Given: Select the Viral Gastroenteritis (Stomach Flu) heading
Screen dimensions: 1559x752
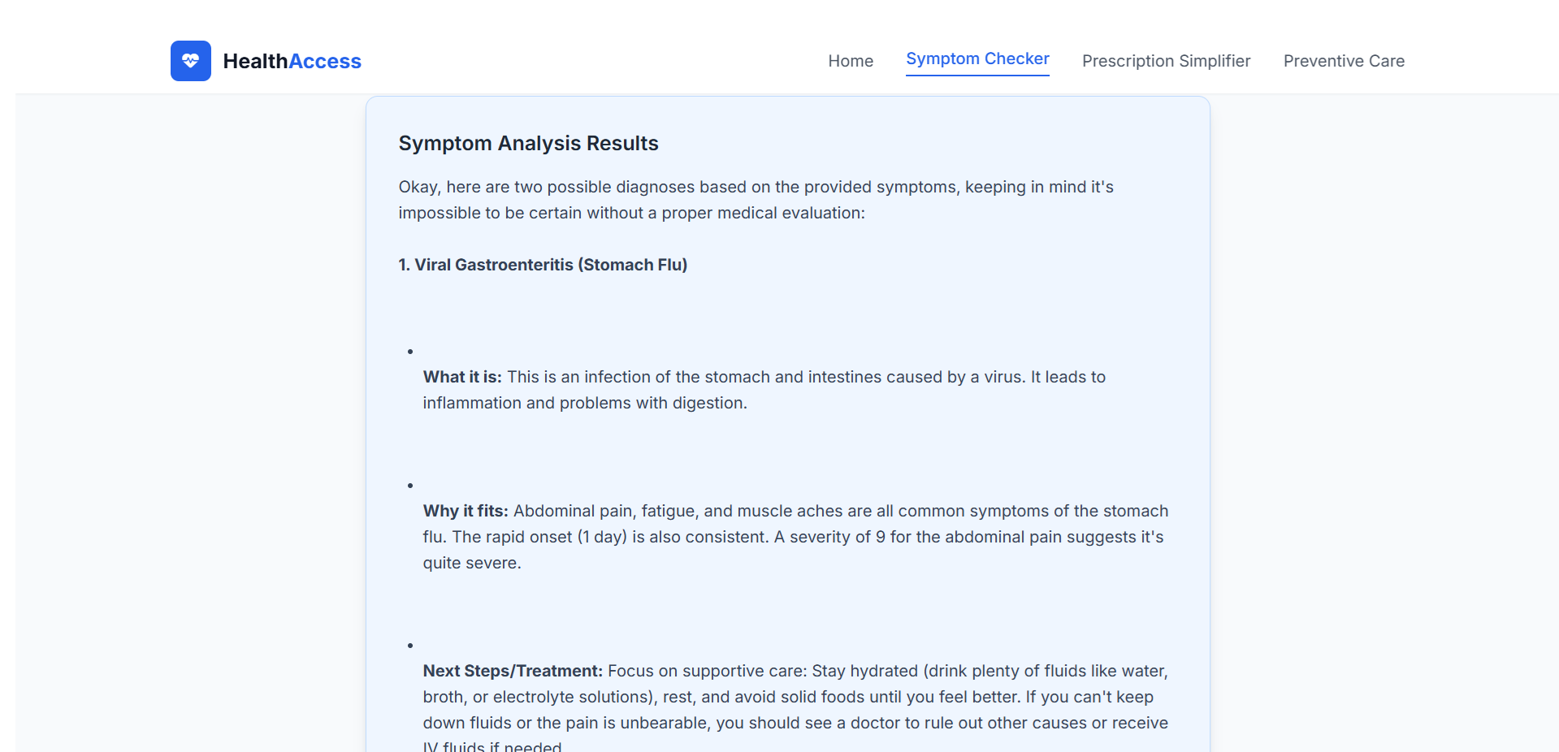Looking at the screenshot, I should pyautogui.click(x=543, y=265).
